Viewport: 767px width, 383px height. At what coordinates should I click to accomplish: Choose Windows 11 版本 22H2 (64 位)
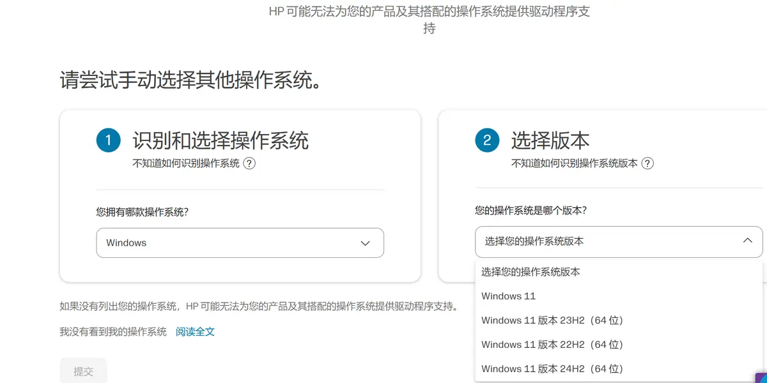[619, 345]
